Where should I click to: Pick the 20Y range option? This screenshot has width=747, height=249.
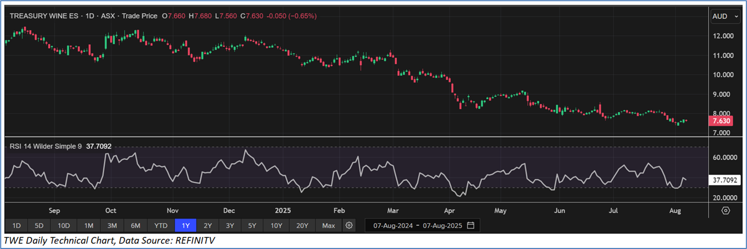coord(302,226)
